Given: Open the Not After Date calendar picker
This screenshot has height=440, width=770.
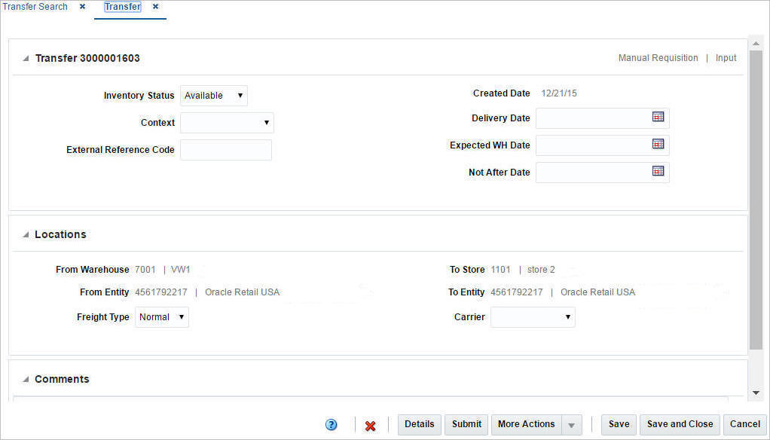Looking at the screenshot, I should tap(658, 172).
